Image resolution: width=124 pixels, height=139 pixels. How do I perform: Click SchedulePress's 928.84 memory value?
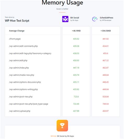[105, 97]
